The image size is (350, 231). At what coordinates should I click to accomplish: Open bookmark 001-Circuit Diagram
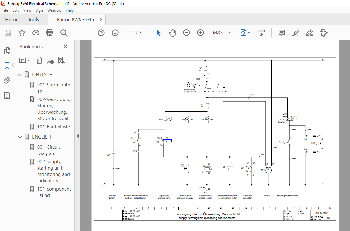coord(49,150)
